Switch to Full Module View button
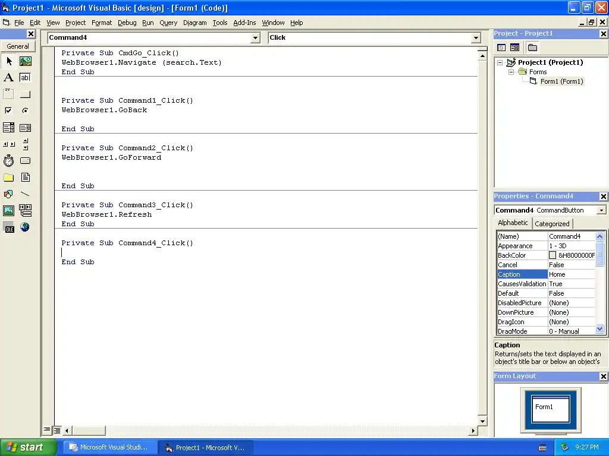 [57, 430]
